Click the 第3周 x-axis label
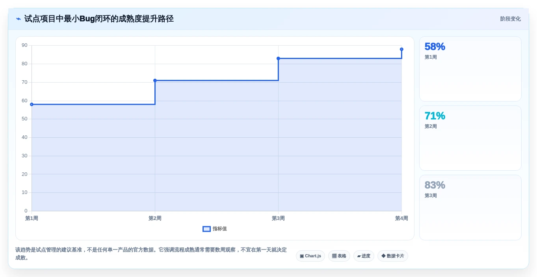This screenshot has height=277, width=537. click(278, 218)
